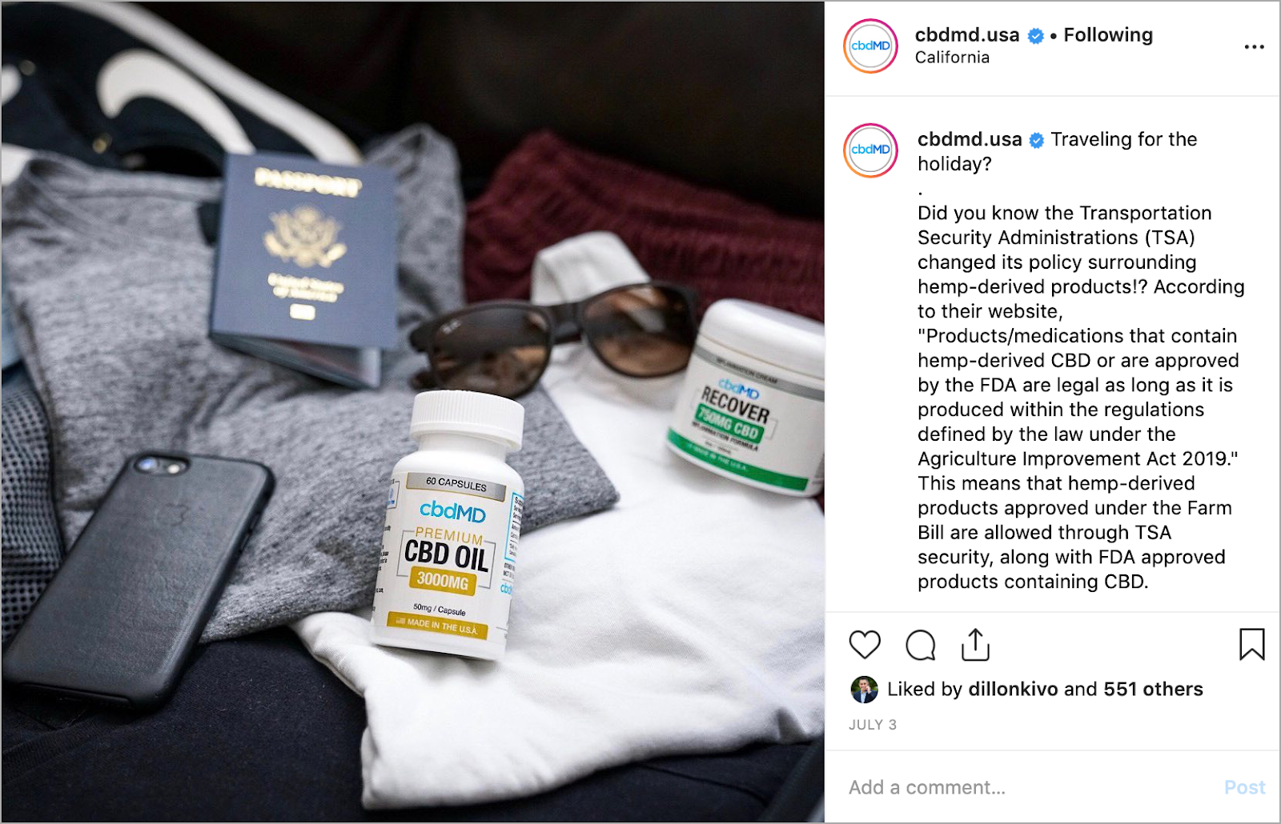Open the three-dot more options menu
The image size is (1281, 824).
click(1254, 47)
